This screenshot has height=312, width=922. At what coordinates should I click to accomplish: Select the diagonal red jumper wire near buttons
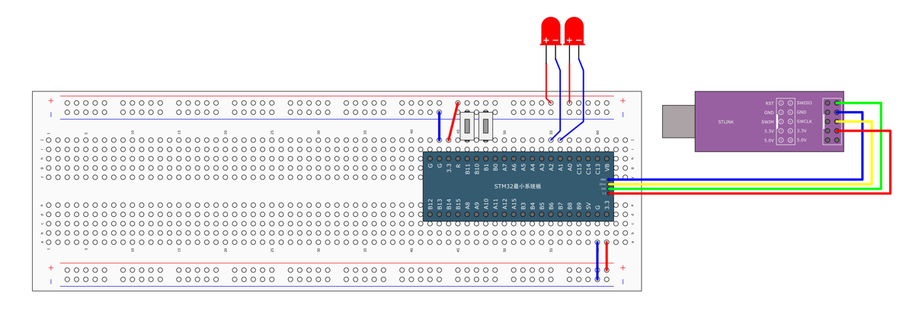pyautogui.click(x=453, y=122)
